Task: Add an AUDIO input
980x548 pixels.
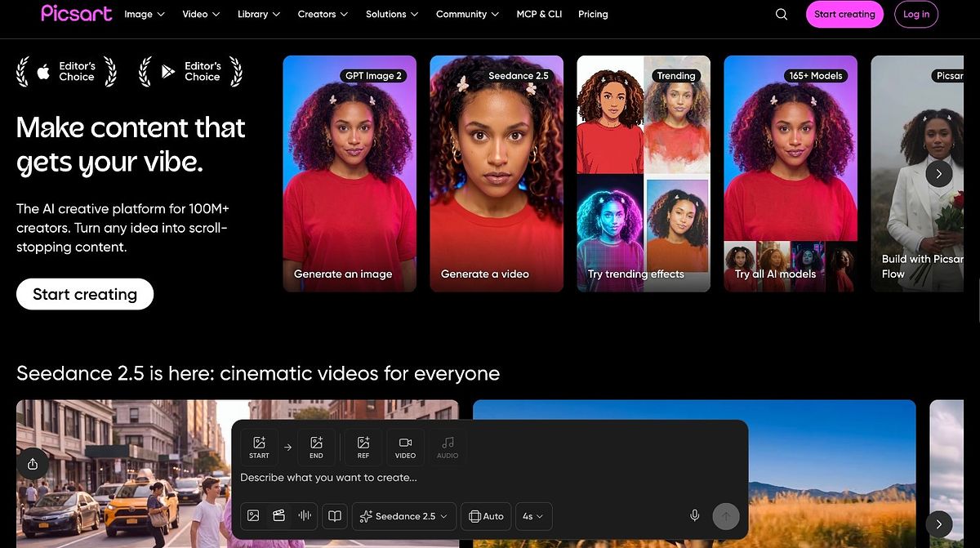Action: coord(448,448)
